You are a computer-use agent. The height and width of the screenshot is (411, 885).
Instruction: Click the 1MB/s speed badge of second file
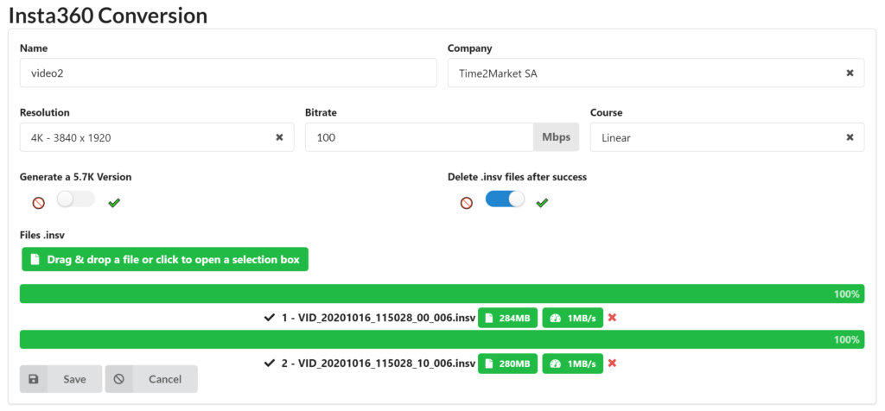click(x=572, y=364)
